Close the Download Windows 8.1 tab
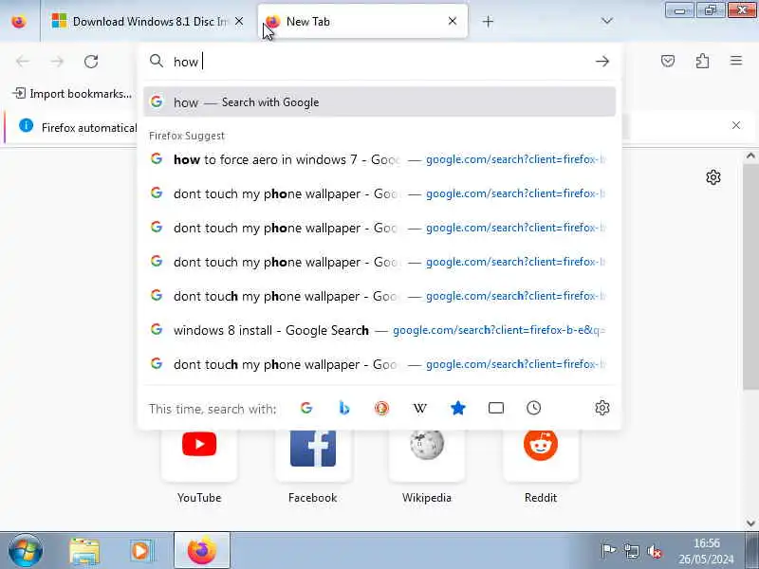 pyautogui.click(x=239, y=21)
